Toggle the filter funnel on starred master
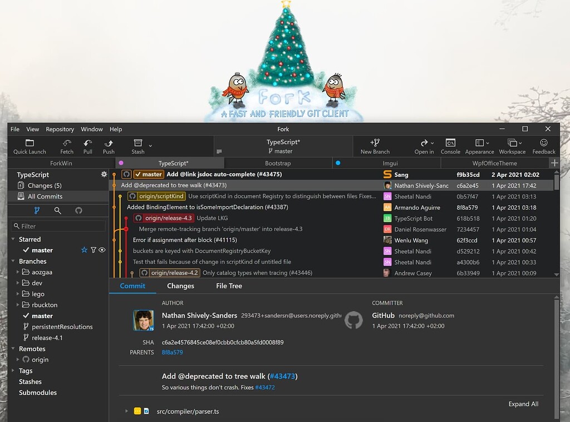The height and width of the screenshot is (422, 570). 94,250
